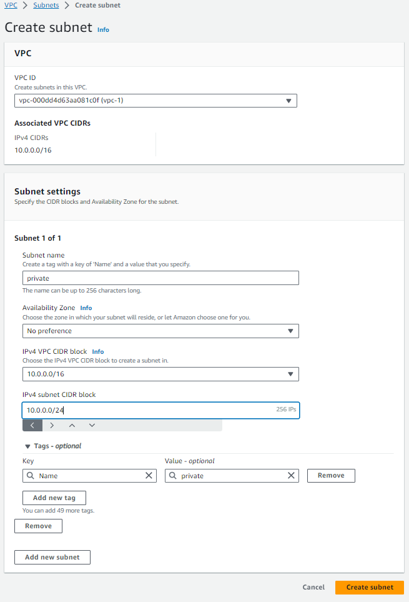The width and height of the screenshot is (409, 602).
Task: Open the Availability Zone dropdown
Action: coord(160,331)
